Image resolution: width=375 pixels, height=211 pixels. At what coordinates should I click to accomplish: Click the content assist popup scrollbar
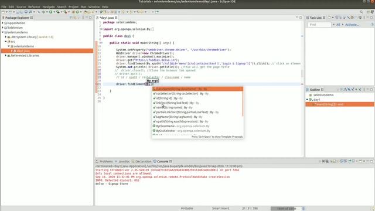(x=243, y=101)
